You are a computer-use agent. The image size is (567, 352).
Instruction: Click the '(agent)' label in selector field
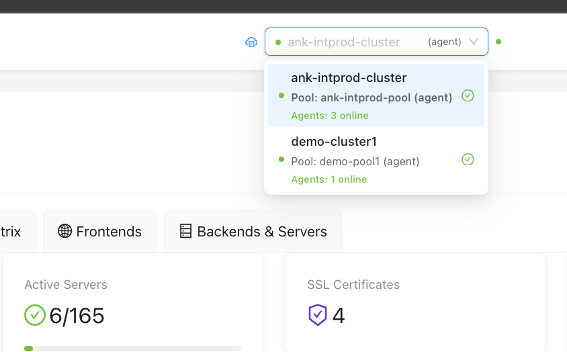(x=445, y=42)
